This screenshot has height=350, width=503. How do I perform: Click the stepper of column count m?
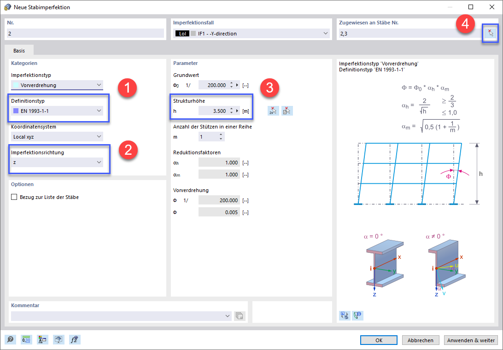tap(221, 137)
